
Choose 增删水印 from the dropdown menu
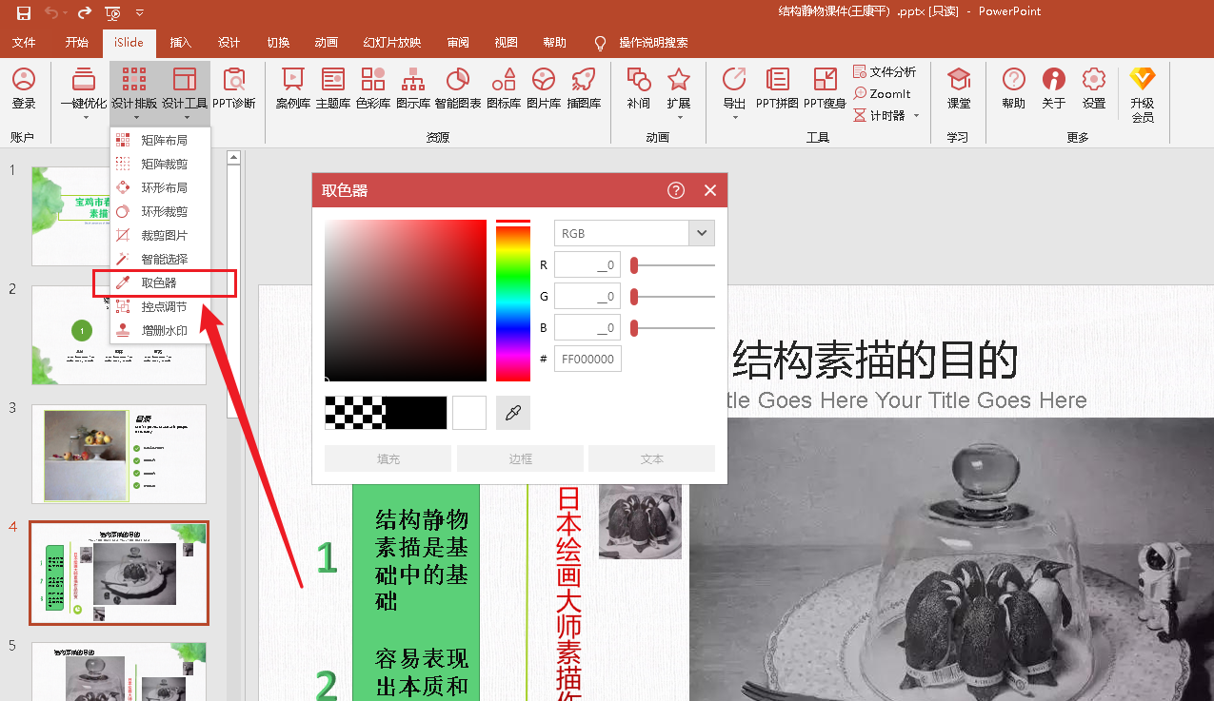click(160, 330)
